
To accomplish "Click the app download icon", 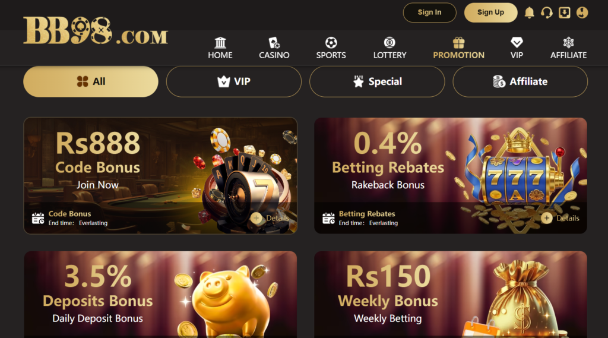I will (564, 12).
